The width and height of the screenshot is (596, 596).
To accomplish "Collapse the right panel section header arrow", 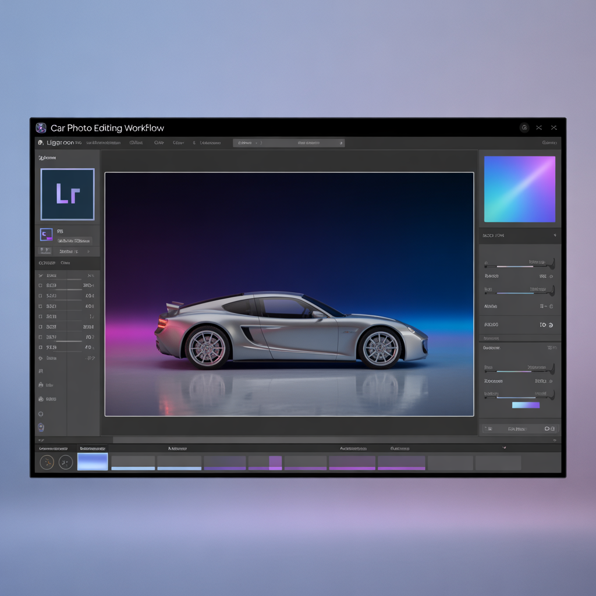I will coord(555,236).
